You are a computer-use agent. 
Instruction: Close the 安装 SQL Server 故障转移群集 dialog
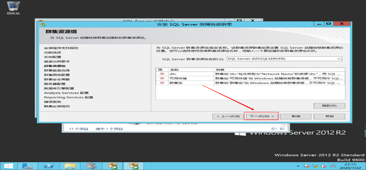(x=342, y=24)
